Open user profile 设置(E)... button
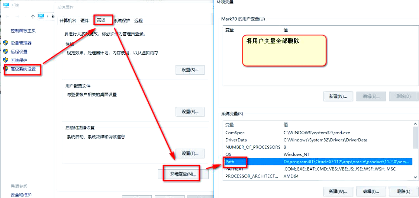The image size is (419, 198). (190, 112)
